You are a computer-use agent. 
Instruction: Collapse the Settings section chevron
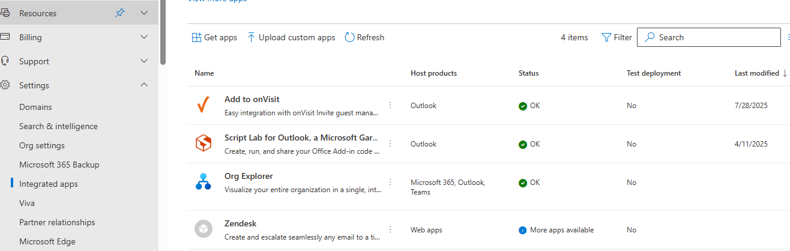144,85
